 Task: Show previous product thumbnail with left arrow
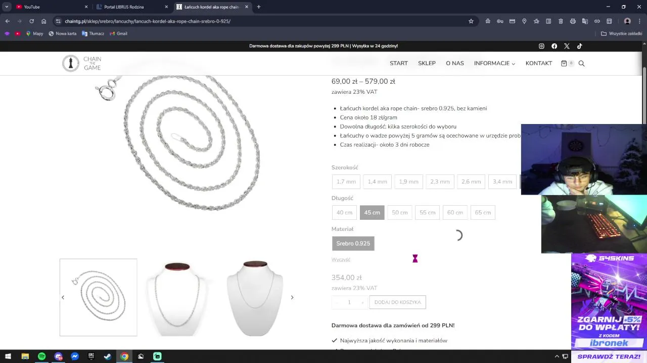63,297
